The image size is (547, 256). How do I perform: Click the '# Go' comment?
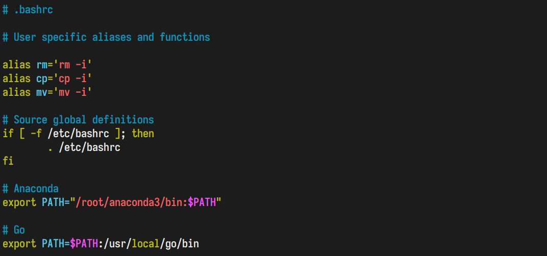pos(14,230)
